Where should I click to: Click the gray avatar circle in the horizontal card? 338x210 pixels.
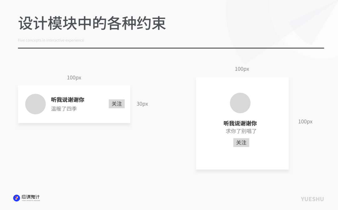coord(35,104)
